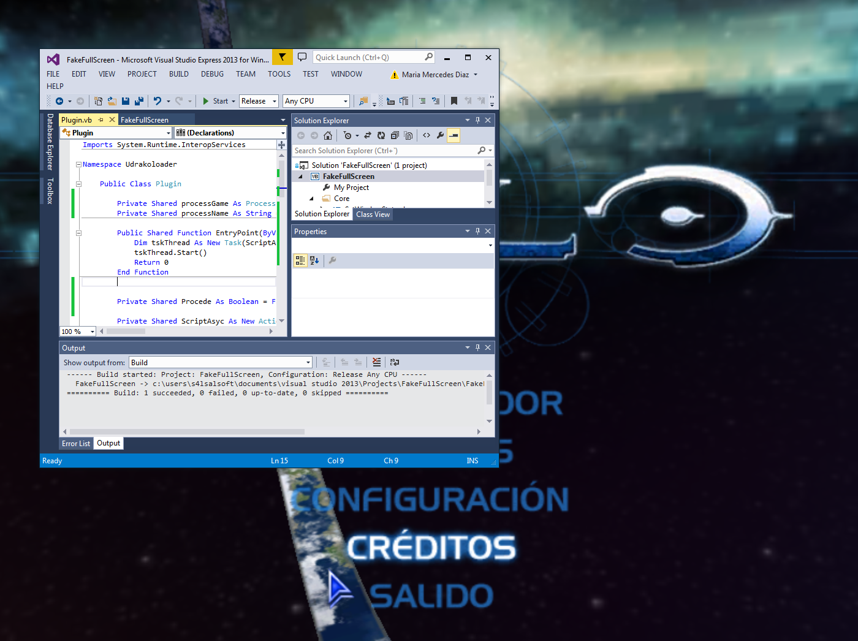This screenshot has width=858, height=641.
Task: Click the Pending Changes Filter icon
Action: (347, 135)
